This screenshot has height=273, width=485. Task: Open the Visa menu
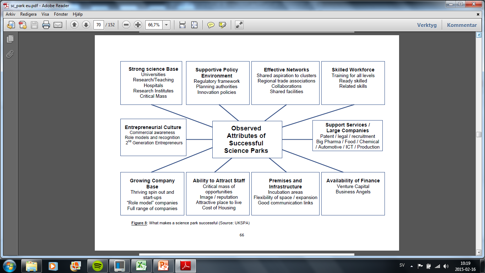[45, 14]
